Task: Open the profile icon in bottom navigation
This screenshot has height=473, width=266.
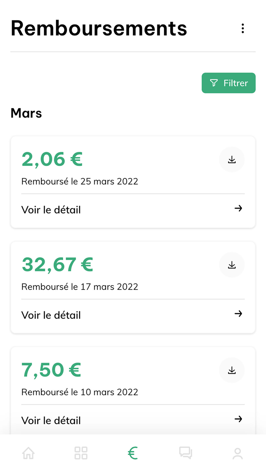Action: click(x=238, y=453)
